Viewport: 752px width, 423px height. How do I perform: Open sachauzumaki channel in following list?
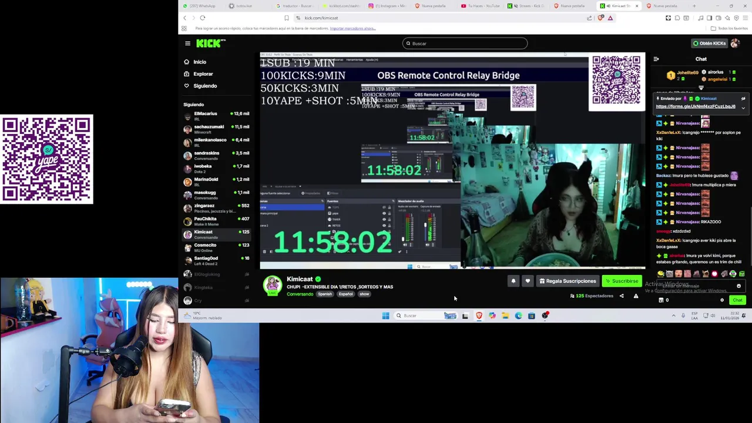pos(216,129)
